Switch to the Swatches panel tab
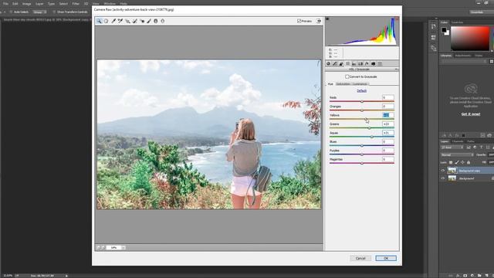This screenshot has width=494, height=278. coord(457,22)
